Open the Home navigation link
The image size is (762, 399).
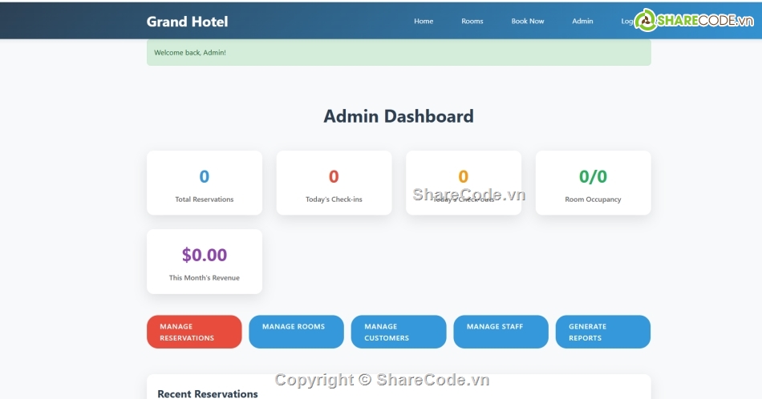424,22
